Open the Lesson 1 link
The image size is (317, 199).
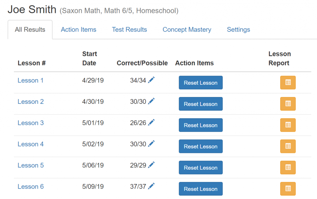tap(31, 80)
